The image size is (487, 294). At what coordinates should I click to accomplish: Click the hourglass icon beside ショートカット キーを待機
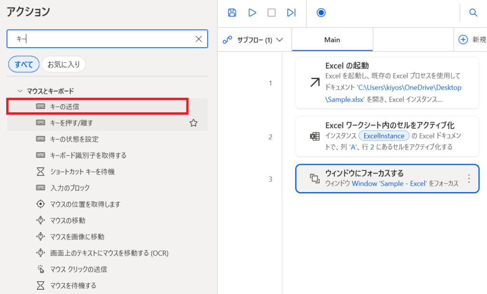point(40,172)
